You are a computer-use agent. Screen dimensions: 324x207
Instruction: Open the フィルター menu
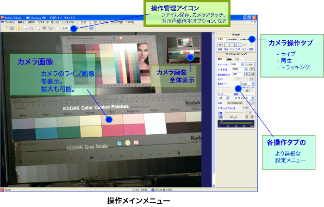coord(43,22)
